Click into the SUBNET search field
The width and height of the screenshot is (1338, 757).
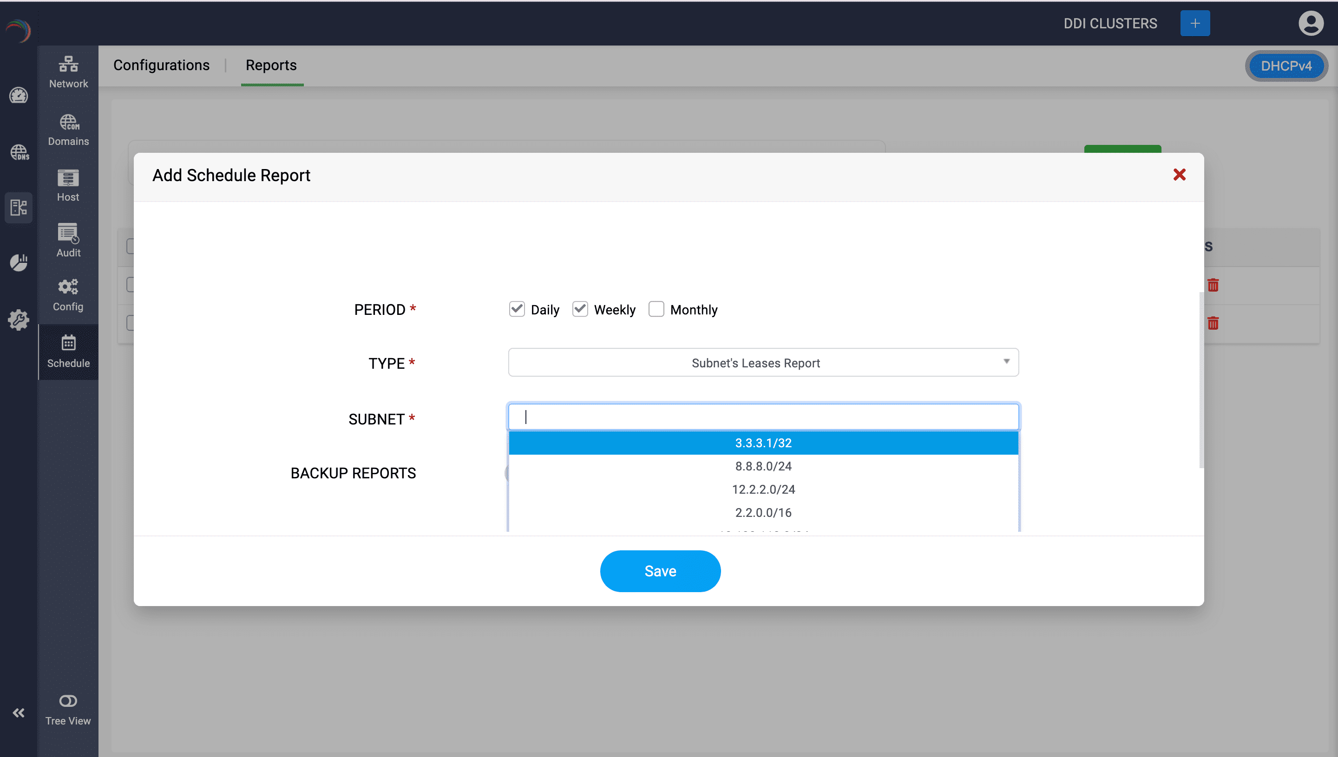763,417
